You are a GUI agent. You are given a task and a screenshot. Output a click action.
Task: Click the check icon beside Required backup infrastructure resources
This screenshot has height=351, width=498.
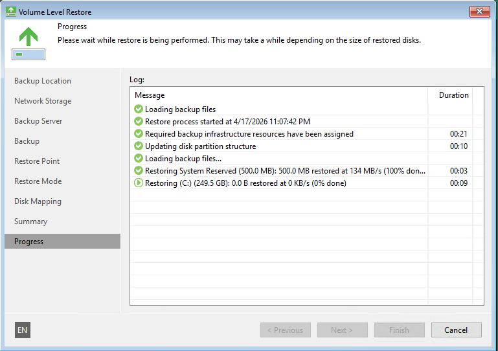pos(139,133)
